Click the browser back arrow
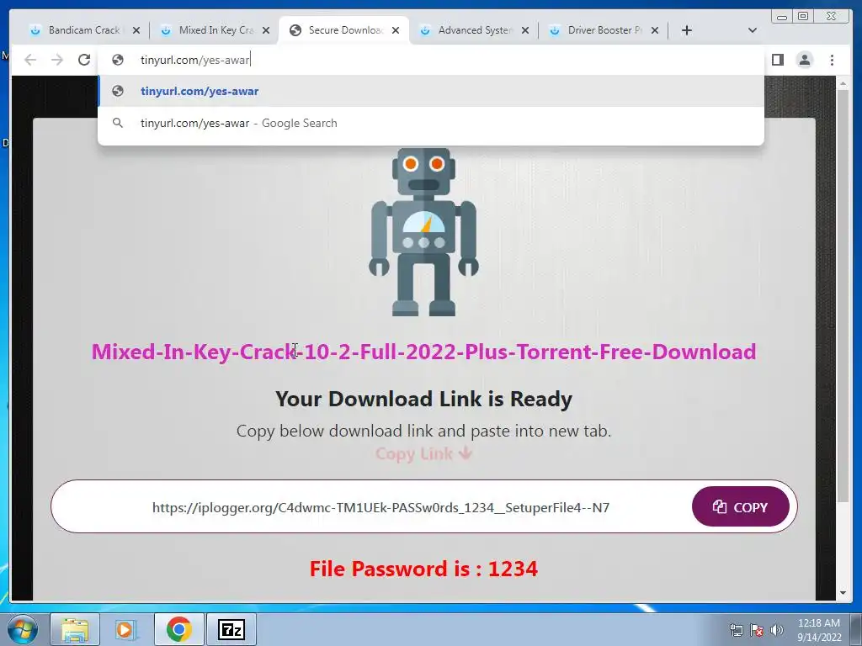 30,60
